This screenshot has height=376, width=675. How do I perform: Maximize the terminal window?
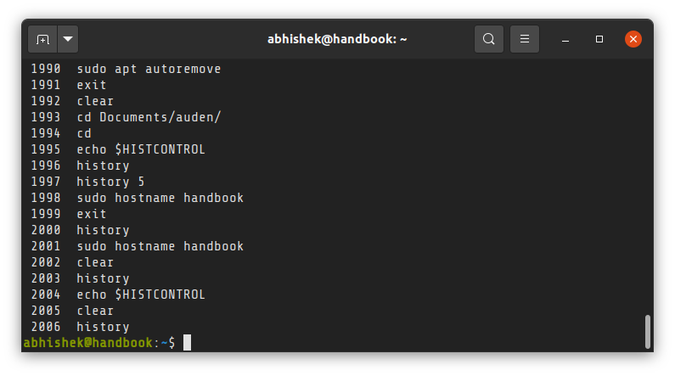point(599,39)
